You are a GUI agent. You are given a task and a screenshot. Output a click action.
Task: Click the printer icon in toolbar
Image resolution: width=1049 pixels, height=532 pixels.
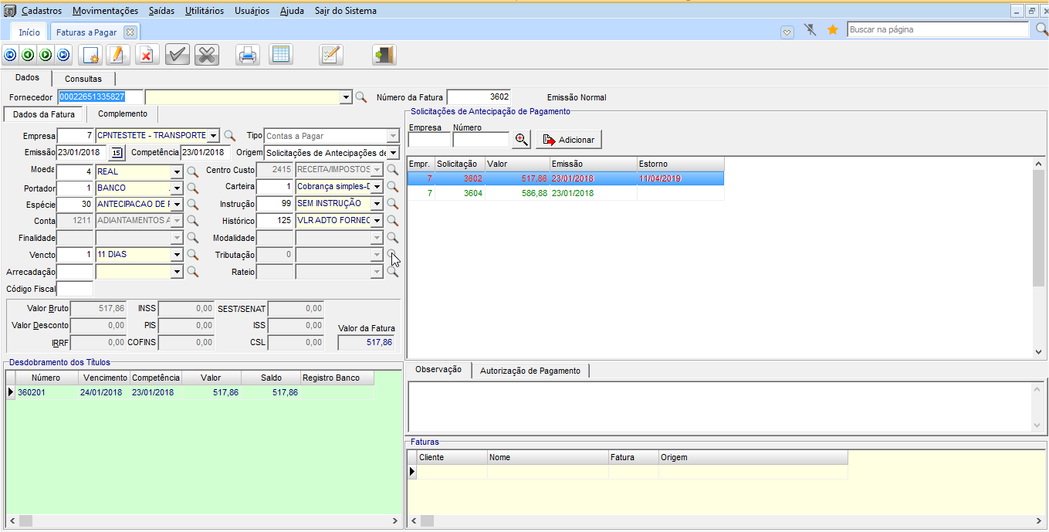(x=247, y=55)
